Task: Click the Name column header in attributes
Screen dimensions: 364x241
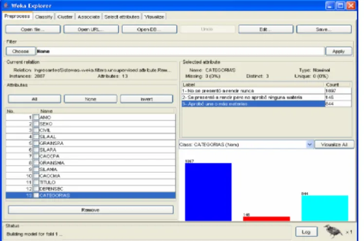Action: [107, 111]
